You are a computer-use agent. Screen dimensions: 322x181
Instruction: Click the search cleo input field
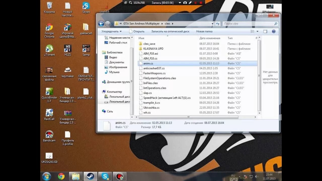coord(251,24)
